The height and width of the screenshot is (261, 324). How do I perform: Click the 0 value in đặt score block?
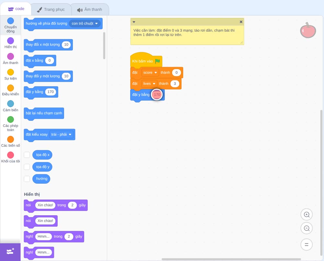click(177, 73)
